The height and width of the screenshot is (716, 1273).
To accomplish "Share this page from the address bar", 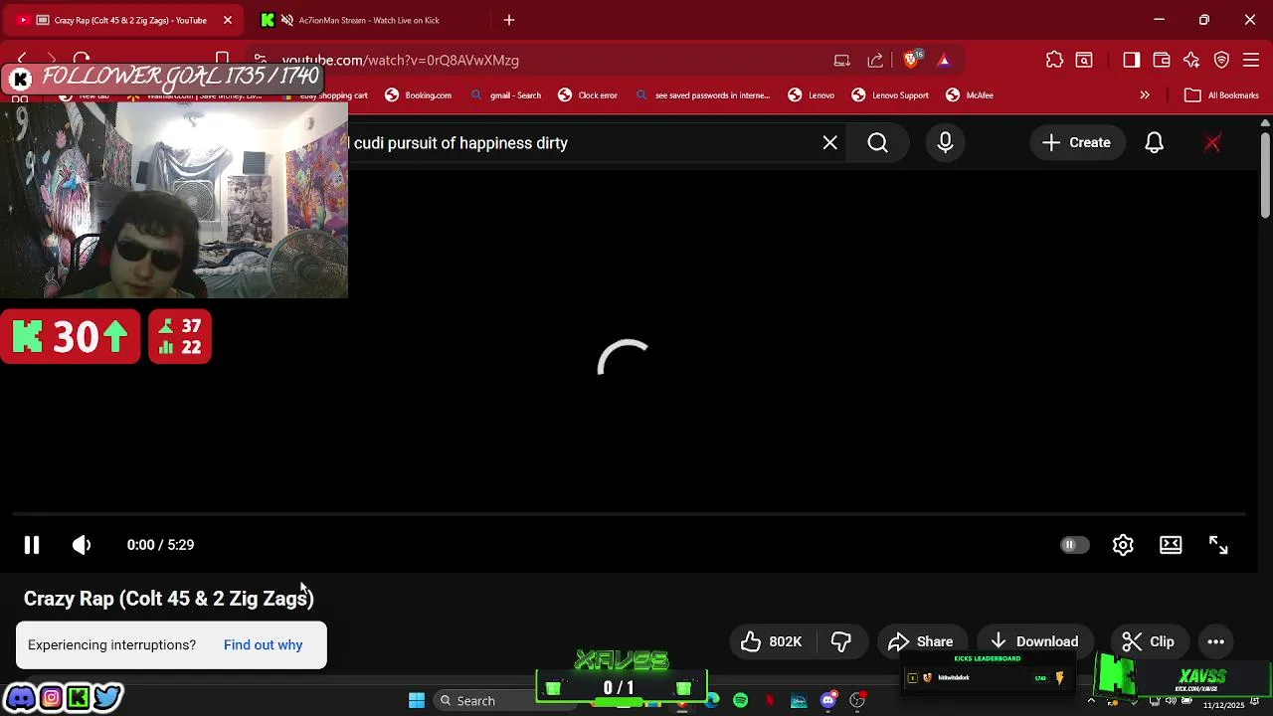I will point(875,60).
